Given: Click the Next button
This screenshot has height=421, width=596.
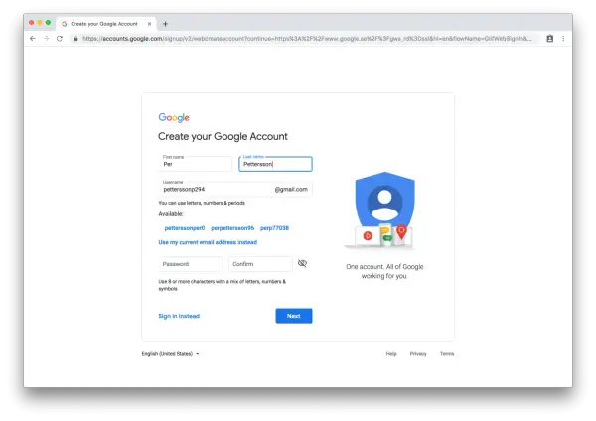Looking at the screenshot, I should click(x=294, y=316).
